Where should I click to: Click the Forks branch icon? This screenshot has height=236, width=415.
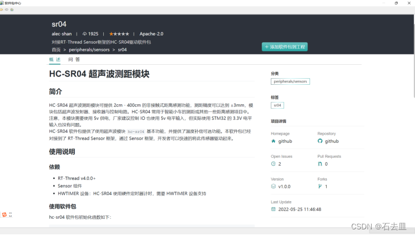click(x=320, y=186)
